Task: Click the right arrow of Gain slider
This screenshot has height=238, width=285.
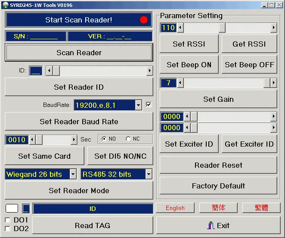Action: [273, 83]
